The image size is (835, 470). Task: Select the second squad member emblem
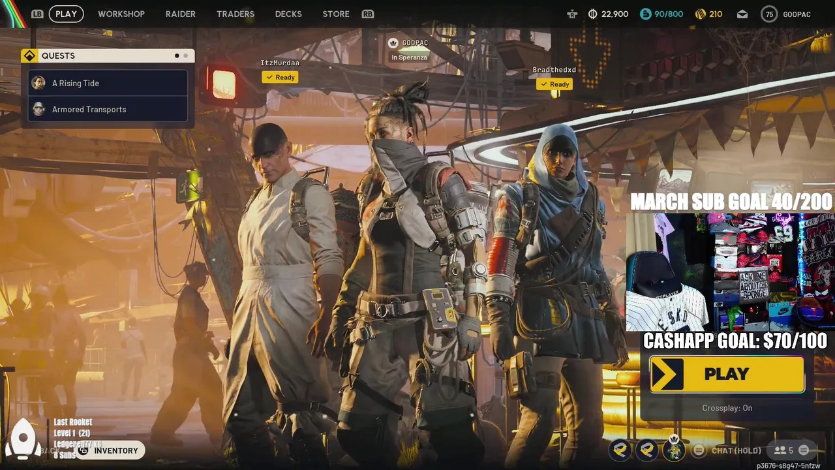coord(647,449)
